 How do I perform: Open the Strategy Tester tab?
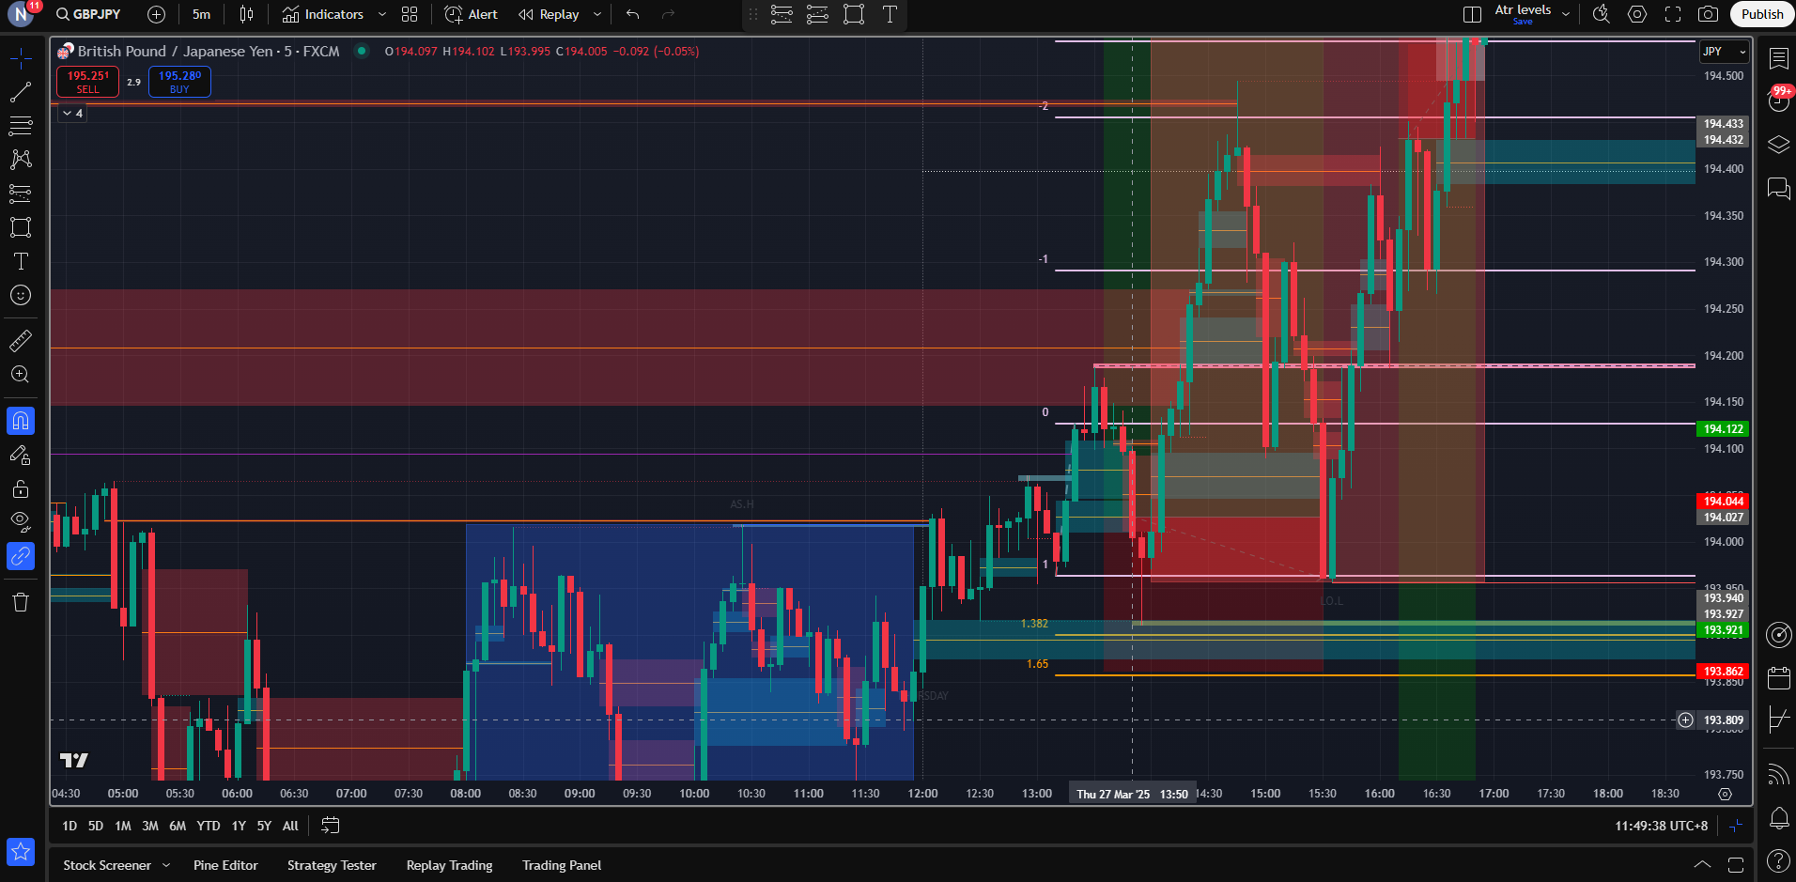332,865
